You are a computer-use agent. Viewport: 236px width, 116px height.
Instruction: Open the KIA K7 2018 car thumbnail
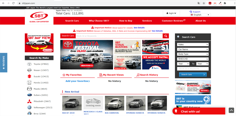pos(72,103)
